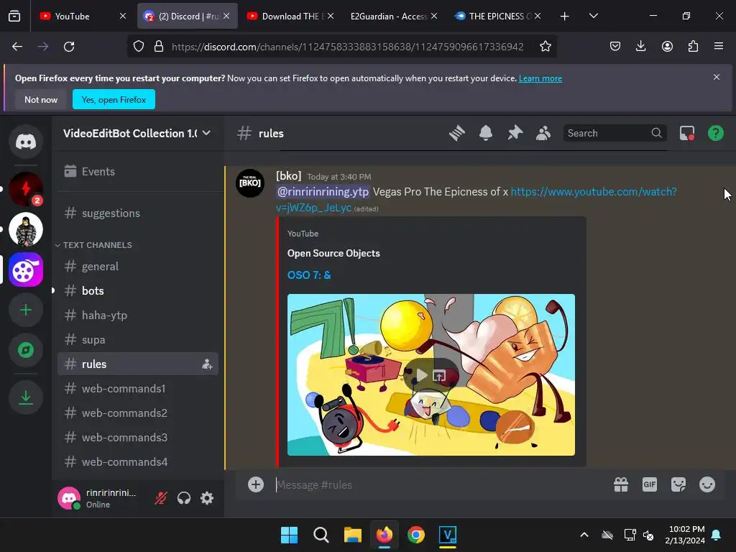Screen dimensions: 736x552
Task: Open the red lightning server with 2 notifications
Action: [x=26, y=189]
